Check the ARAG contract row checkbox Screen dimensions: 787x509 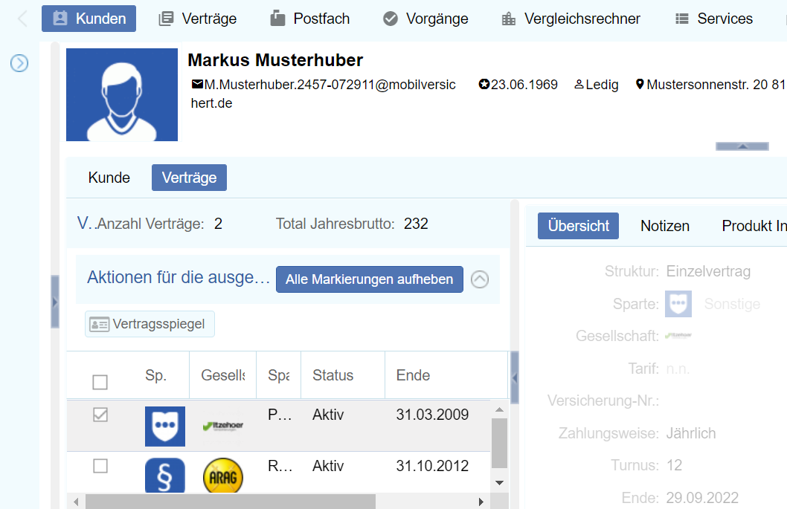pos(100,466)
